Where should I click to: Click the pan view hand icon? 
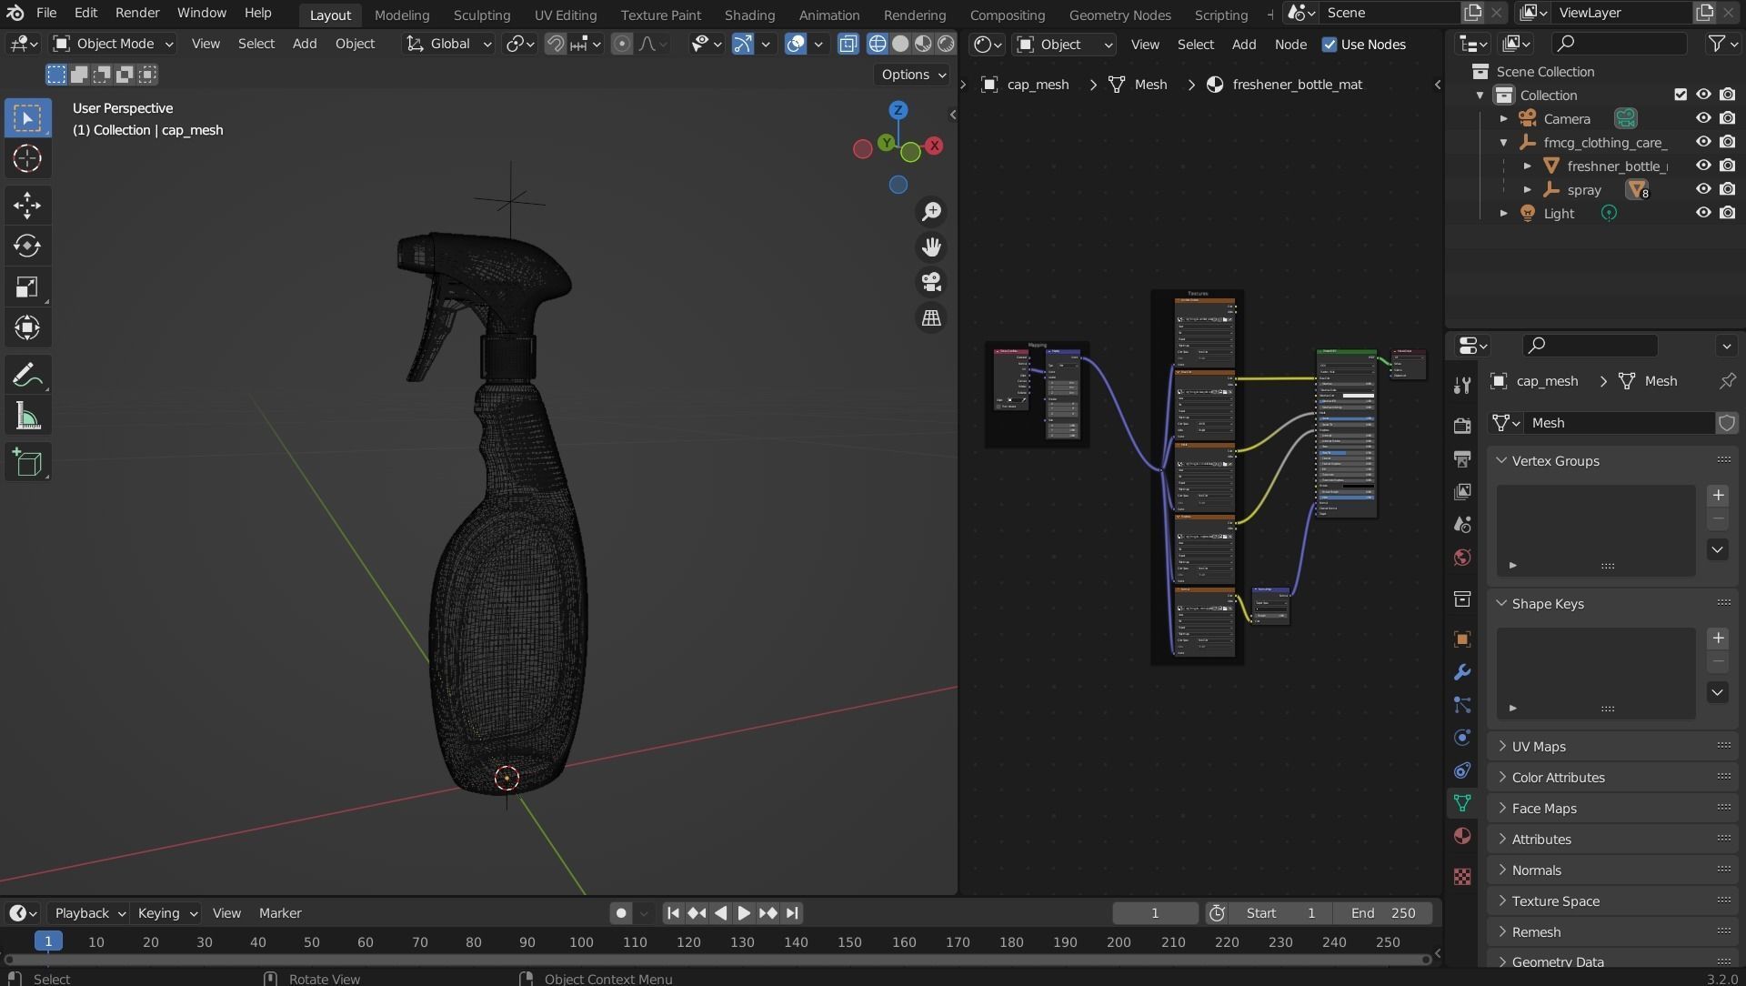coord(931,247)
